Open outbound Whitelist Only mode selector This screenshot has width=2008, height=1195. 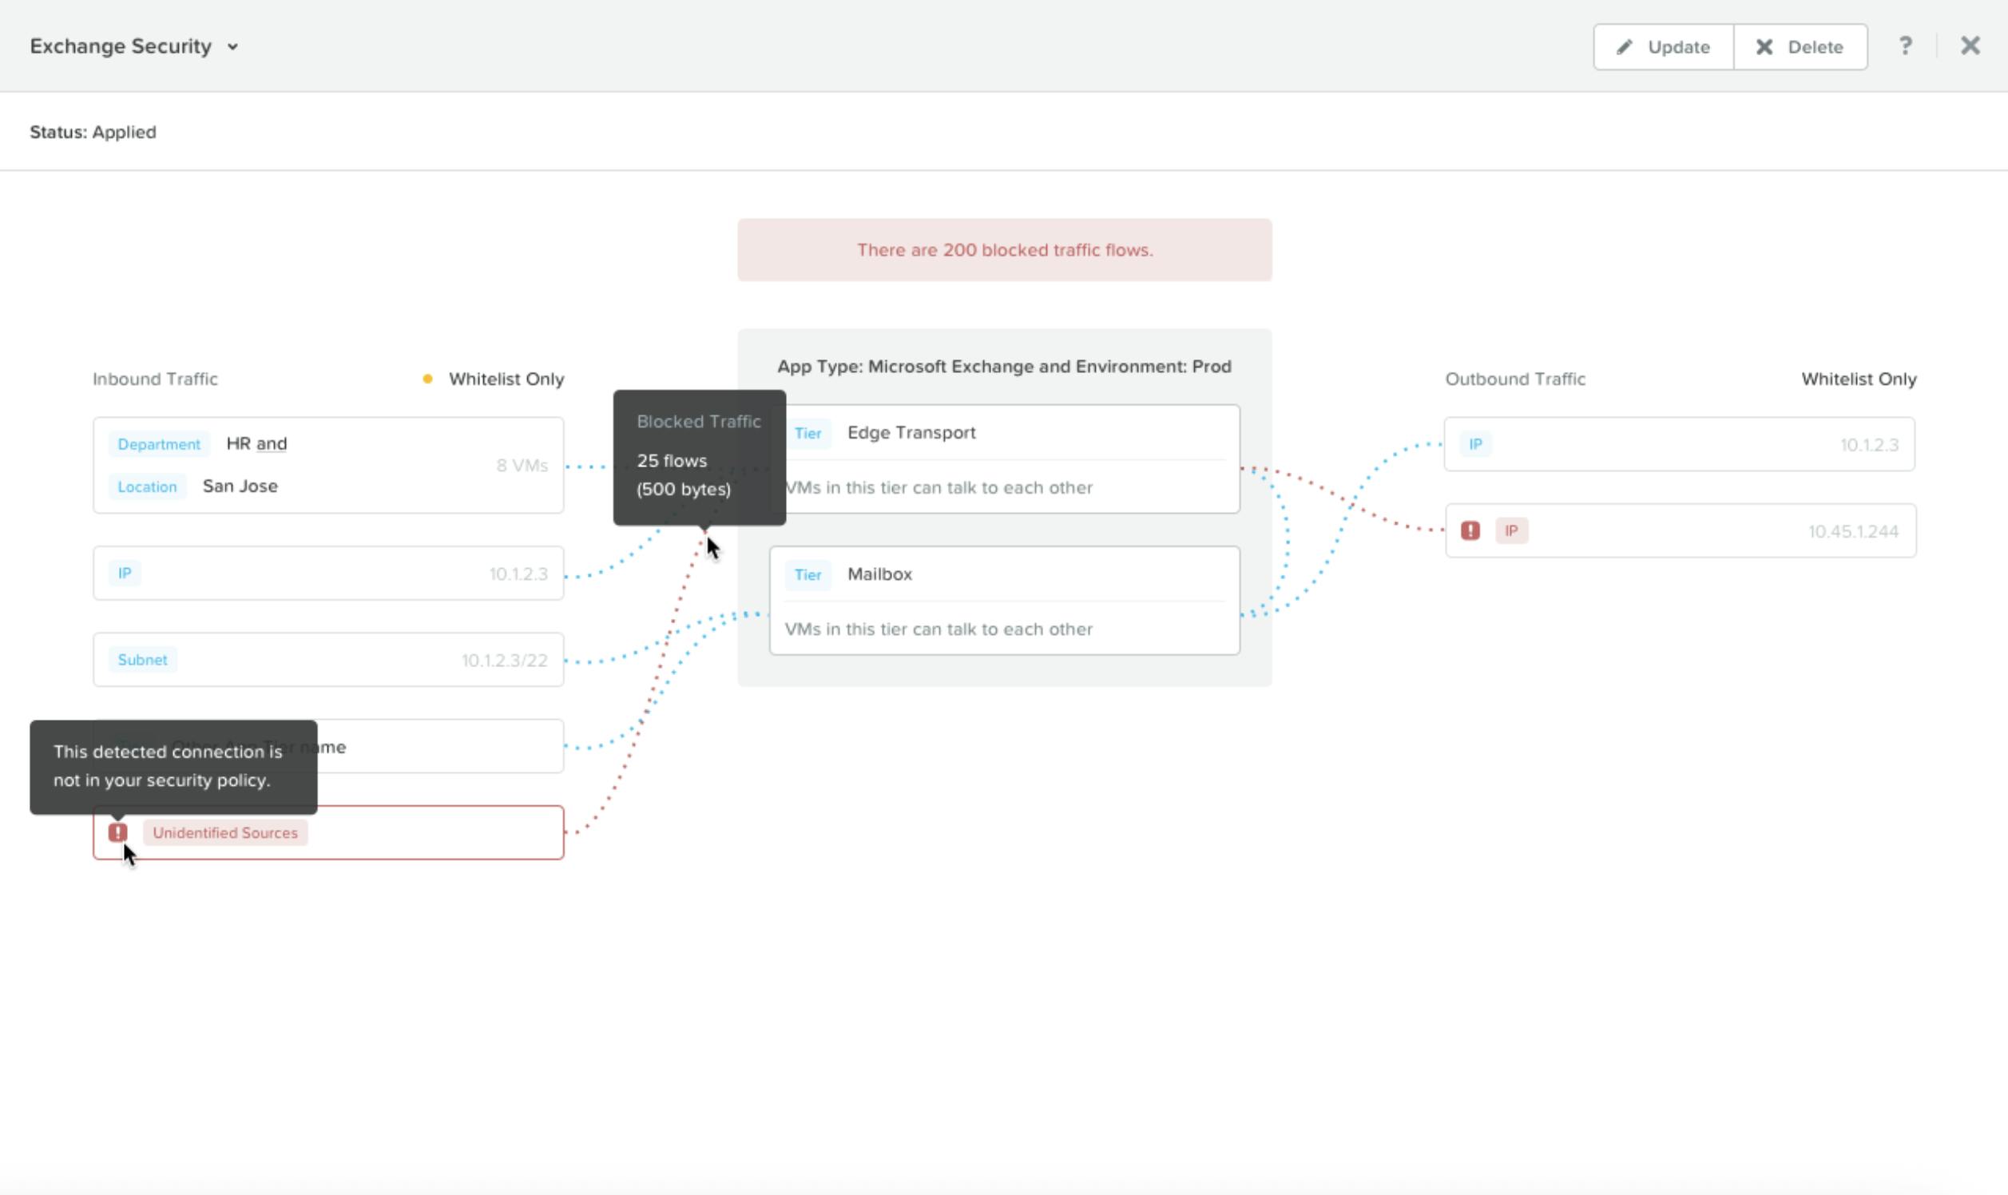tap(1859, 379)
